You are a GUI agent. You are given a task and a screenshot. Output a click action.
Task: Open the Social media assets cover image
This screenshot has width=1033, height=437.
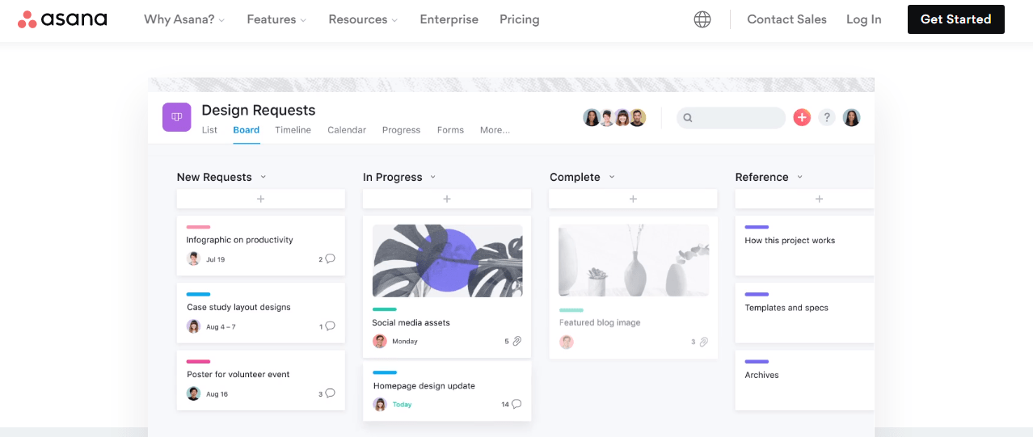(447, 261)
